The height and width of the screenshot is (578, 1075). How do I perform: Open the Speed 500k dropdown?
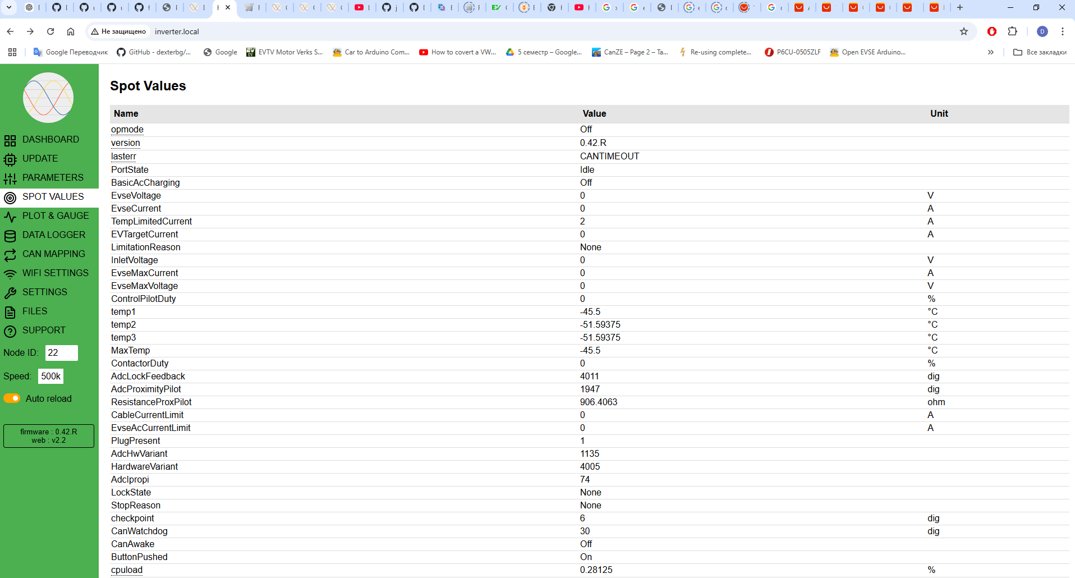[50, 377]
